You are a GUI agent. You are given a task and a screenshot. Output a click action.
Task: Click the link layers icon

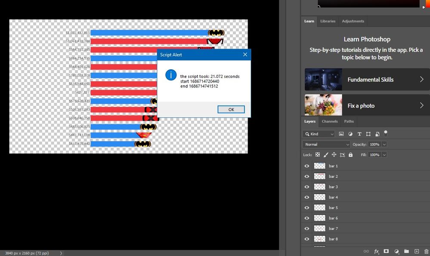366,251
